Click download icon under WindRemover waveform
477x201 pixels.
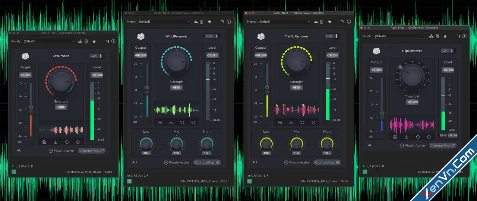(x=171, y=122)
